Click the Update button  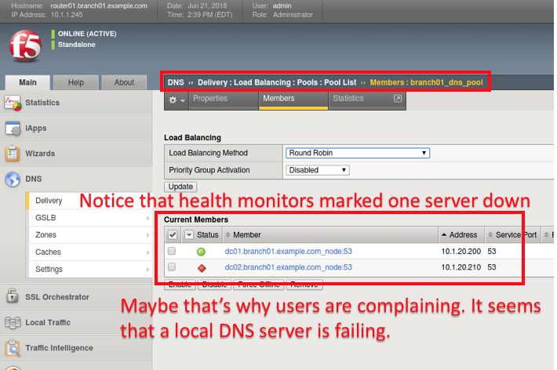[180, 187]
